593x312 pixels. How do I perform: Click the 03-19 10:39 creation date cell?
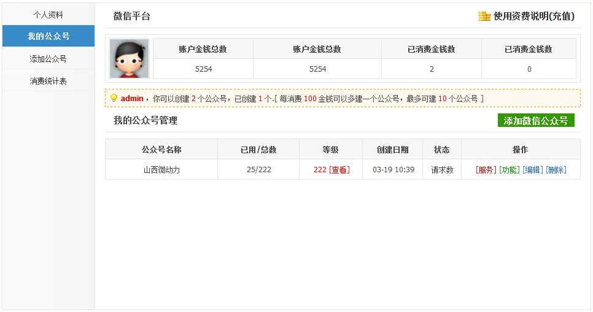click(393, 170)
